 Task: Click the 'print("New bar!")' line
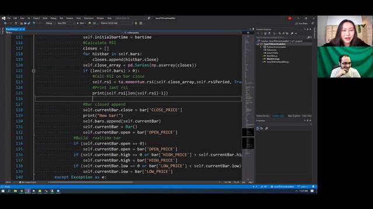pyautogui.click(x=103, y=116)
